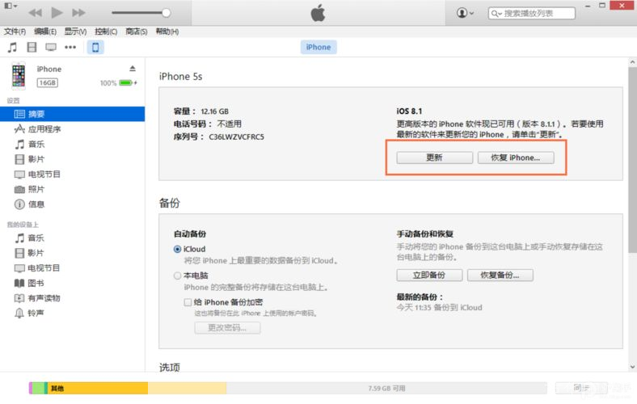
Task: Open the 帮助(H) menu
Action: (x=167, y=32)
